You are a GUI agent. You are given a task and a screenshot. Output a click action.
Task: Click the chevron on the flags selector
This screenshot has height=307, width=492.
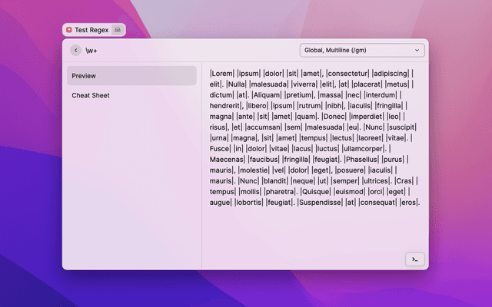[417, 51]
